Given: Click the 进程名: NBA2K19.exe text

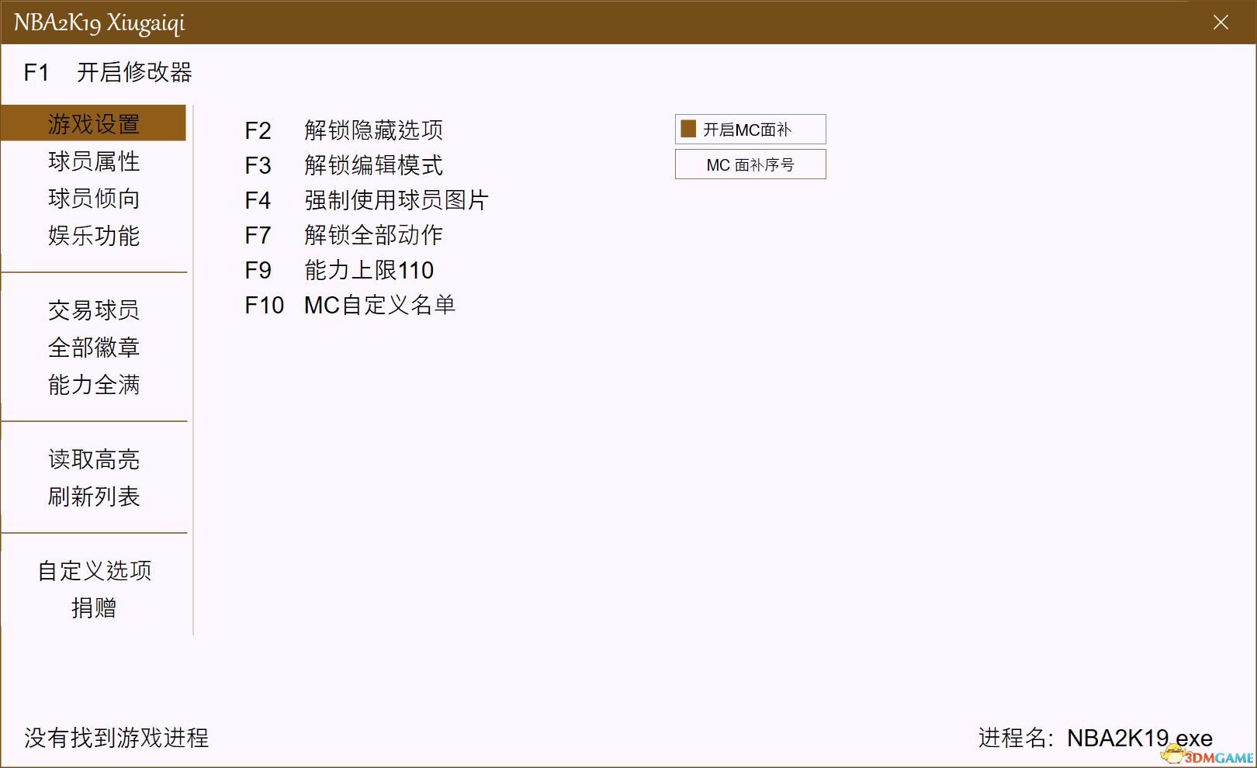Looking at the screenshot, I should (1095, 738).
